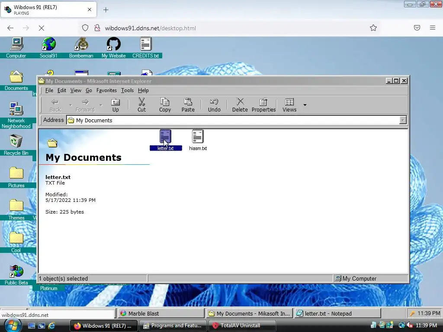Image resolution: width=443 pixels, height=332 pixels.
Task: Expand the Back history dropdown arrow
Action: click(x=71, y=105)
